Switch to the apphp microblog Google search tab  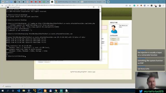93,2
